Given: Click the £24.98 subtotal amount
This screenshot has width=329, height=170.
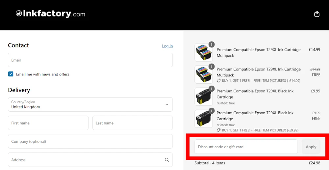Looking at the screenshot, I should click(x=314, y=163).
